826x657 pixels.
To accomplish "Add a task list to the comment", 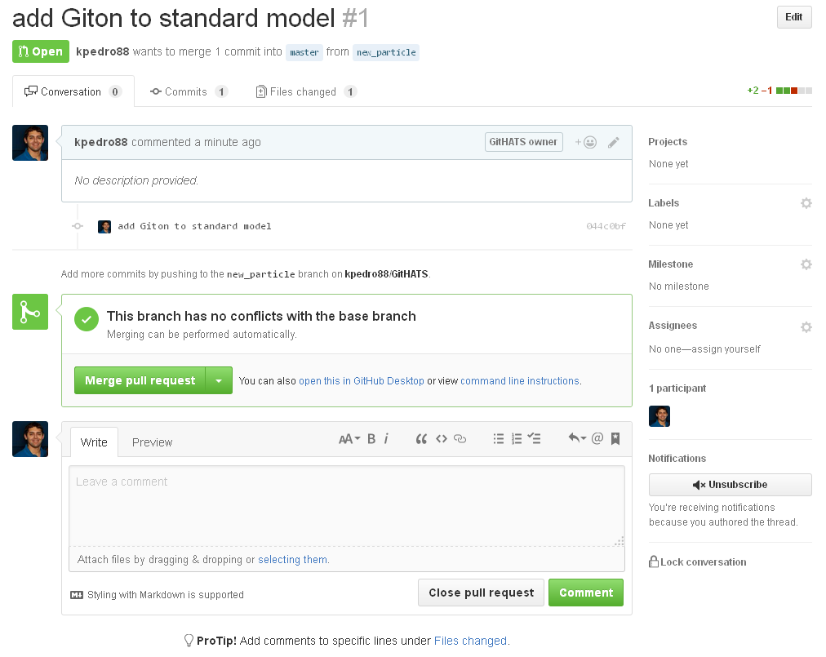I will tap(535, 438).
